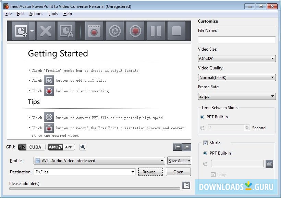Open the Add file dropdown arrow in toolbar
Viewport: 281px width, 198px height.
pos(32,31)
